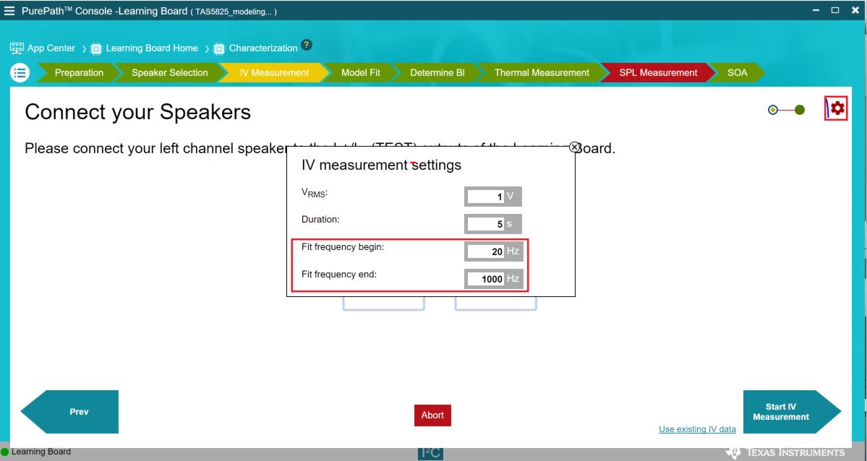Go to the SPL Measurement step
867x461 pixels.
click(x=658, y=72)
